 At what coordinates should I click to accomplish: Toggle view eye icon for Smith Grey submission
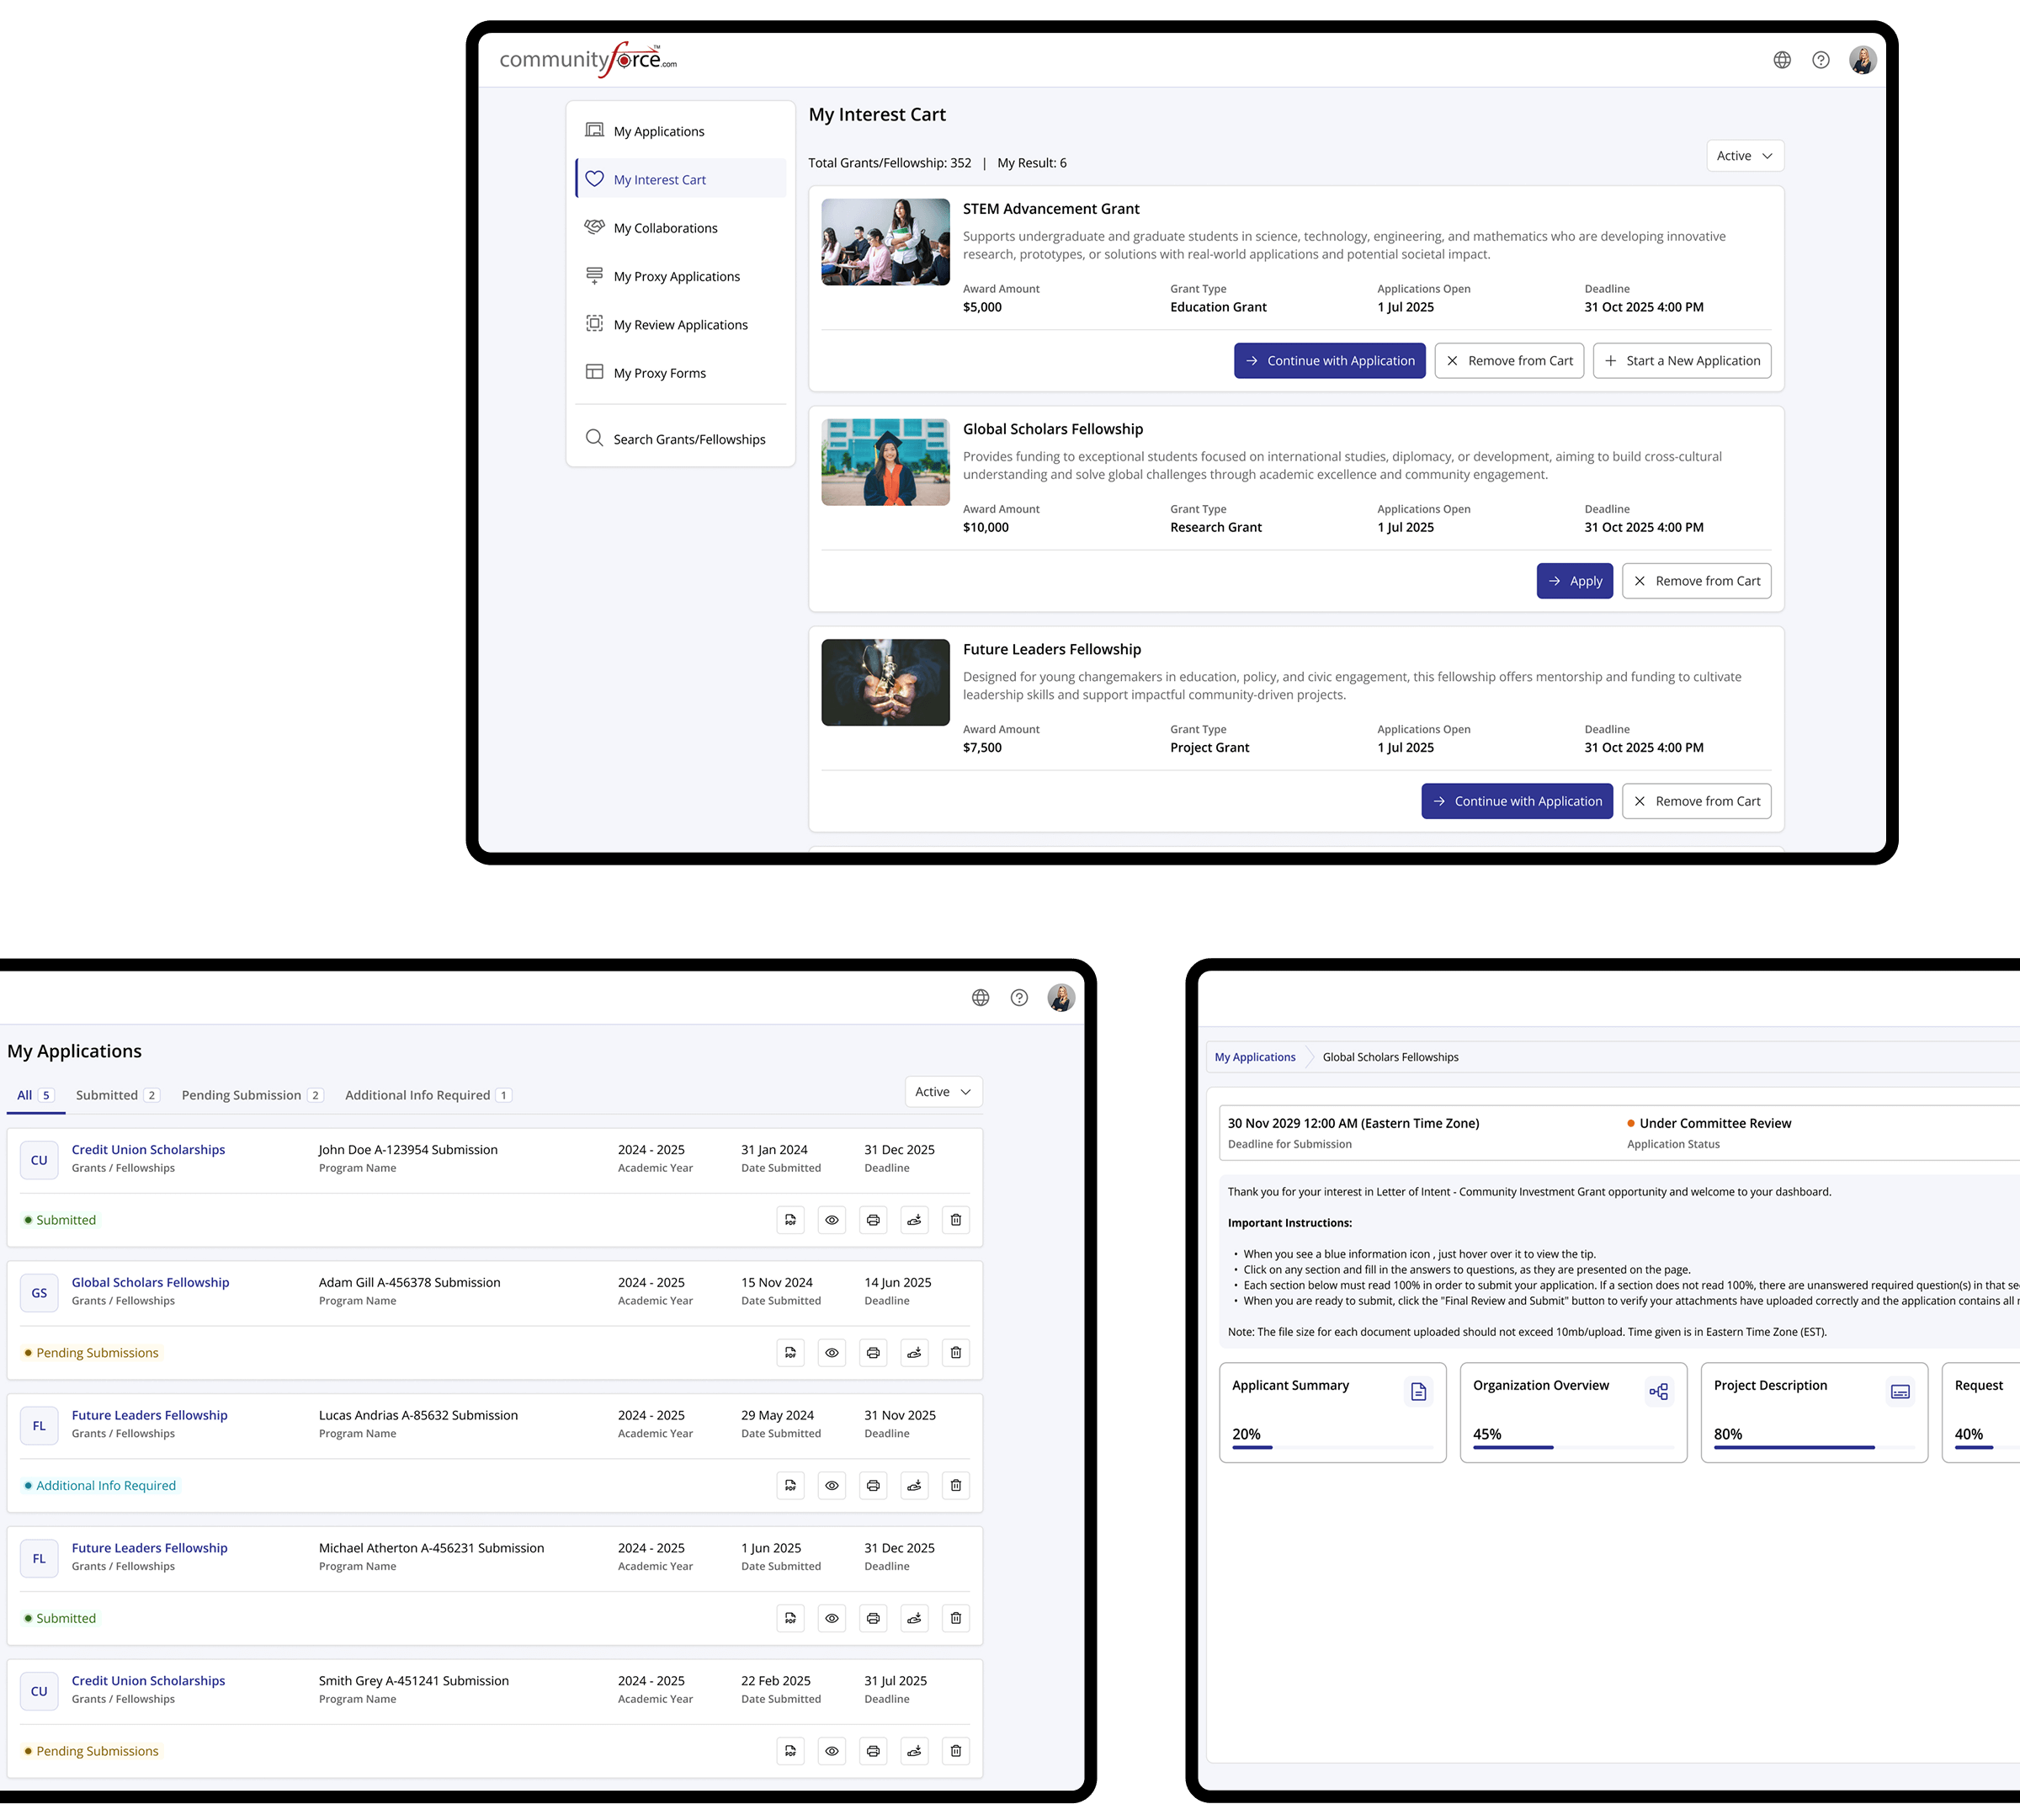(x=832, y=1751)
